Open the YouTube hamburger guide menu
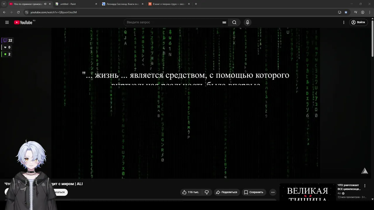 point(7,22)
